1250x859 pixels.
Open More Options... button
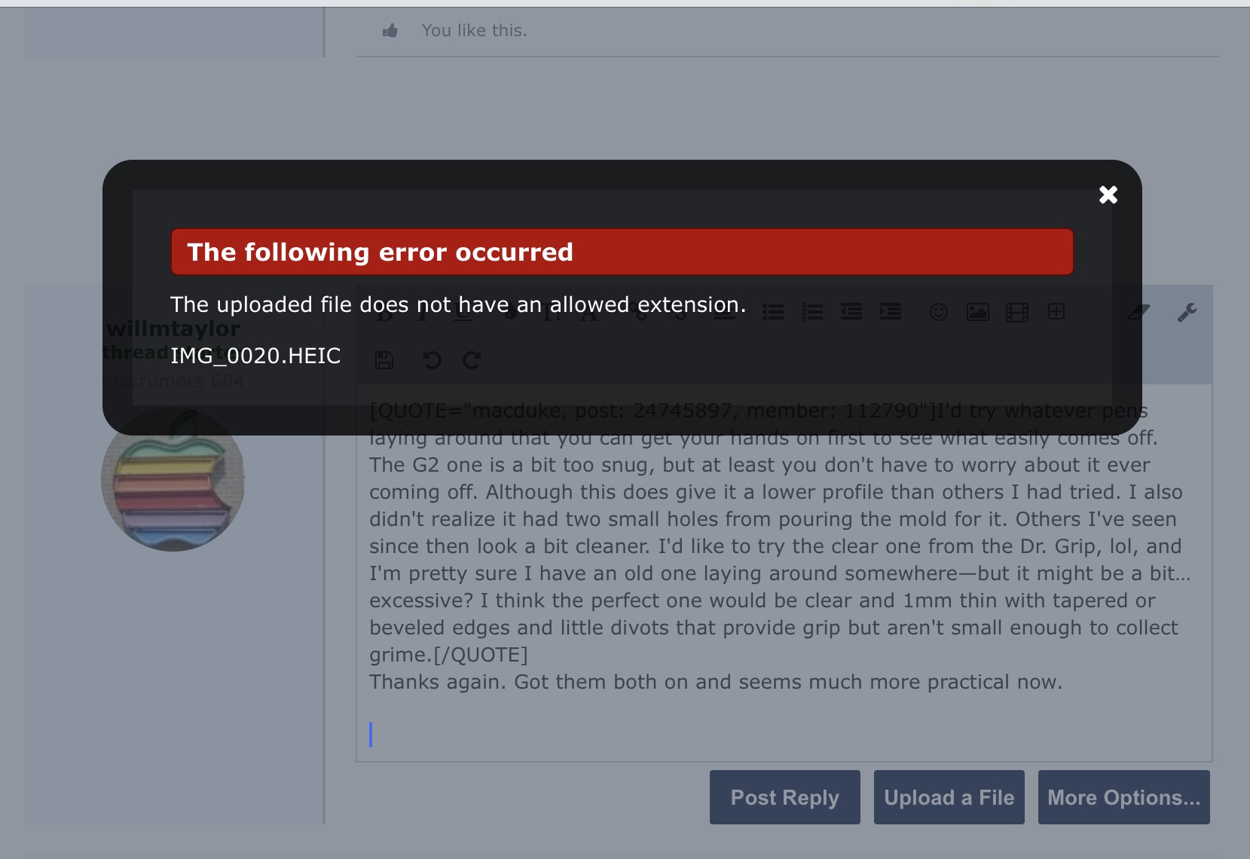pos(1124,797)
